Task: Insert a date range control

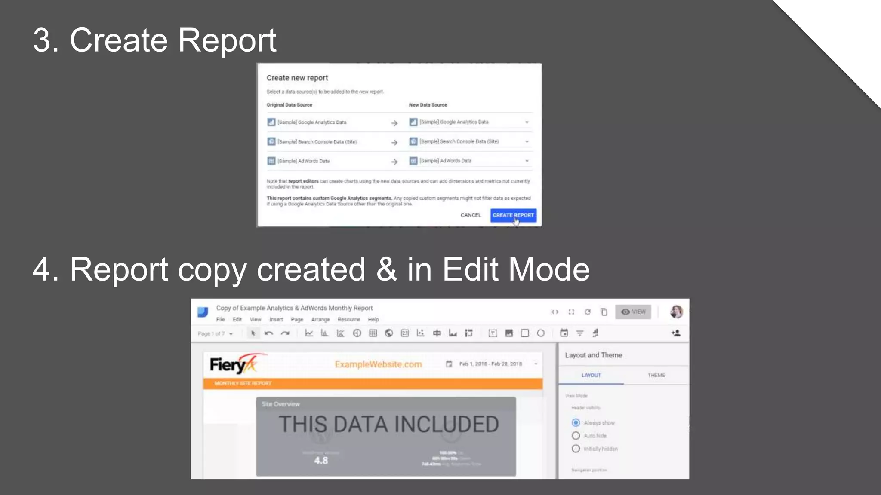Action: 564,333
